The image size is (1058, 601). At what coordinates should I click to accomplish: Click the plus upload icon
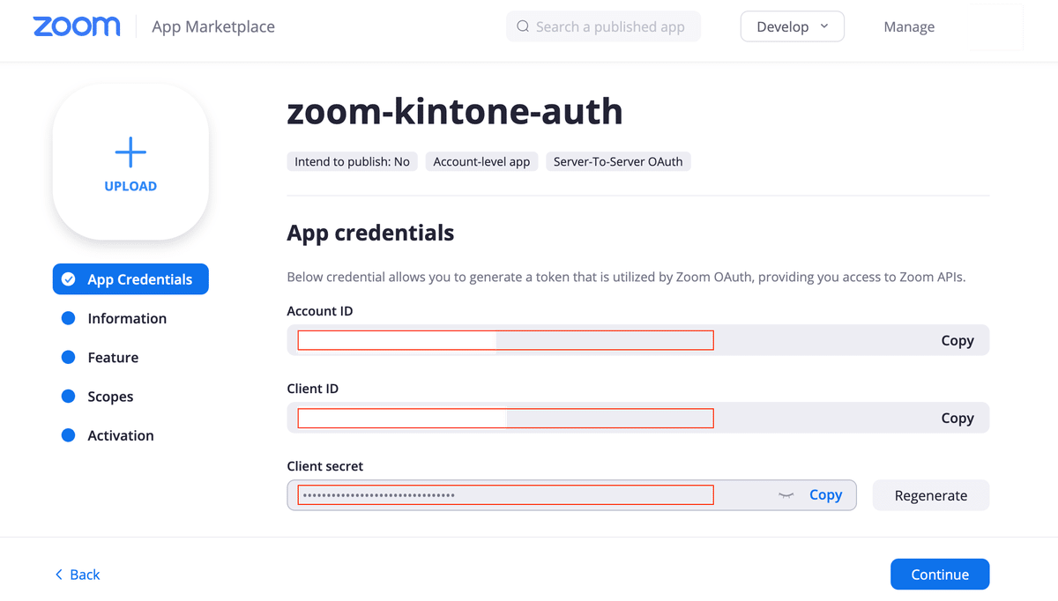coord(130,152)
